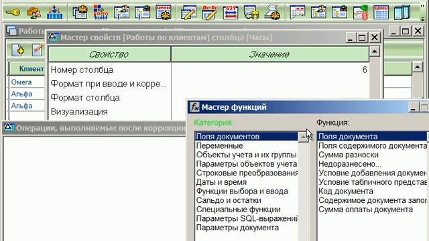
Task: Click 'Мастер свойств' title bar icon
Action: coord(54,37)
